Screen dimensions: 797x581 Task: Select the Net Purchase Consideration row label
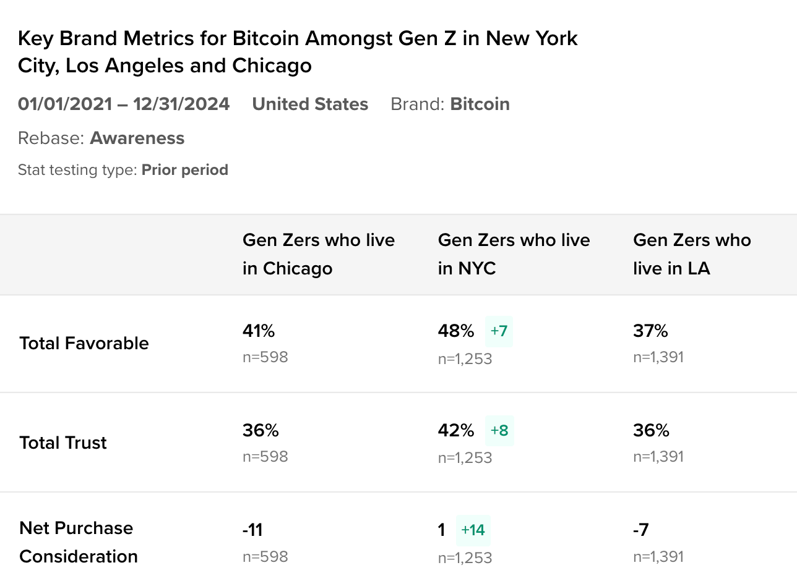tap(79, 542)
